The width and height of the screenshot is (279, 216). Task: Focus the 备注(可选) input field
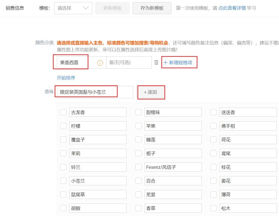click(129, 63)
